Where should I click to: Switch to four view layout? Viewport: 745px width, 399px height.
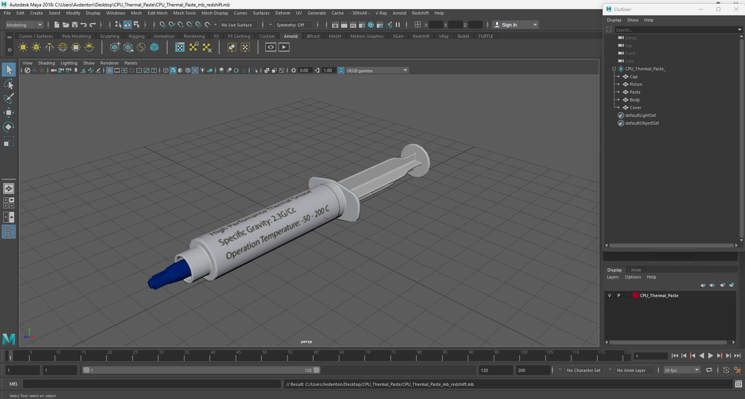tap(9, 203)
